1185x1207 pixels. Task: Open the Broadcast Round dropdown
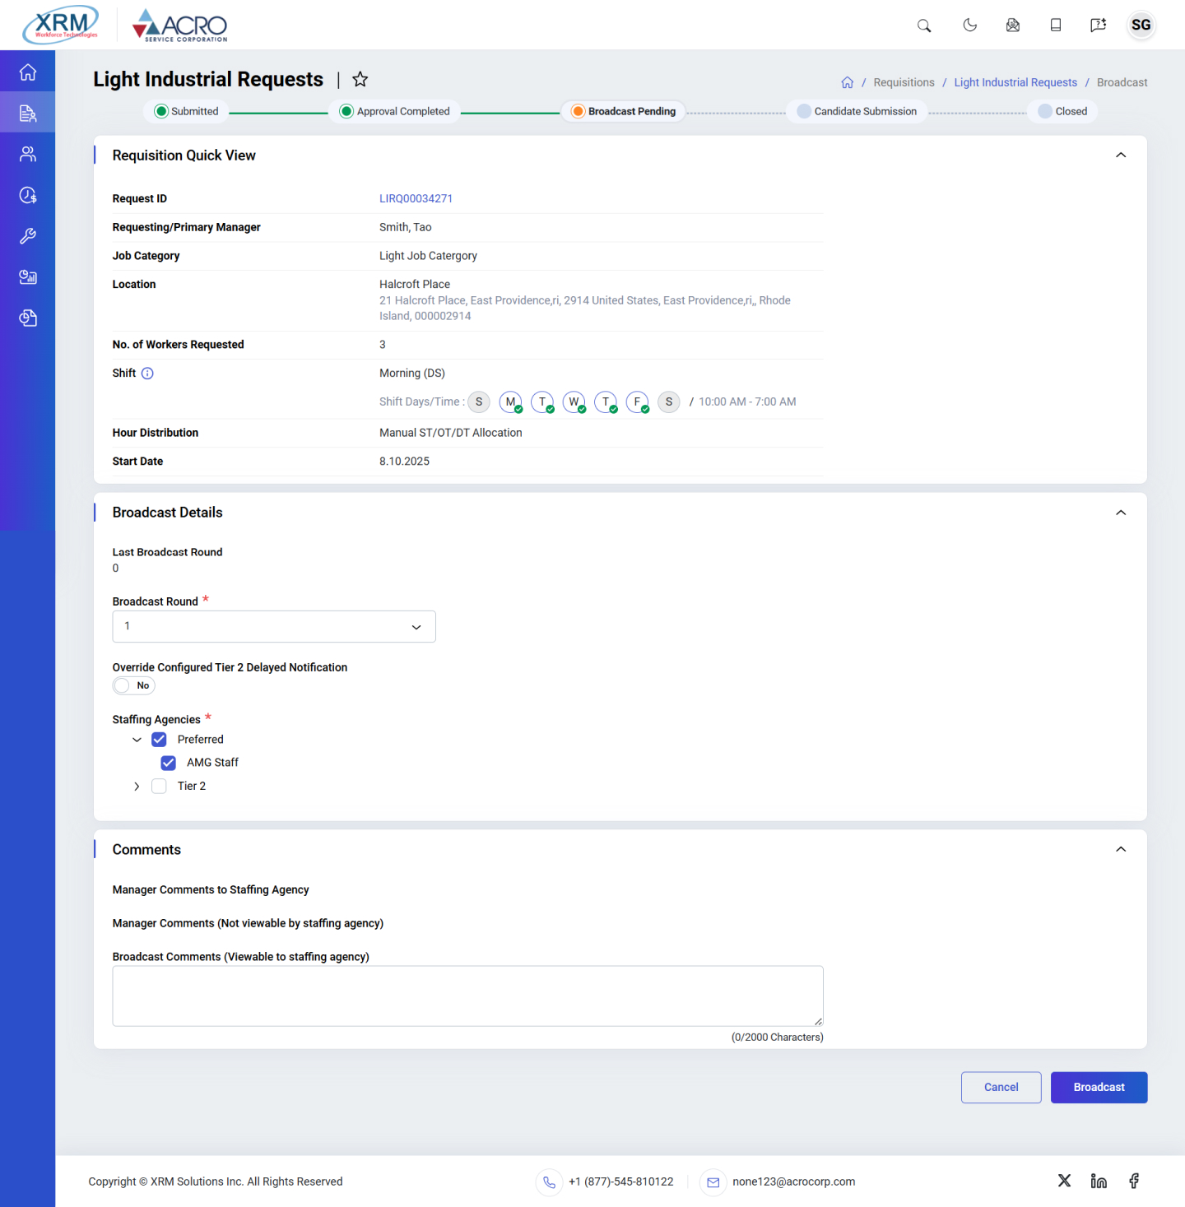click(274, 627)
